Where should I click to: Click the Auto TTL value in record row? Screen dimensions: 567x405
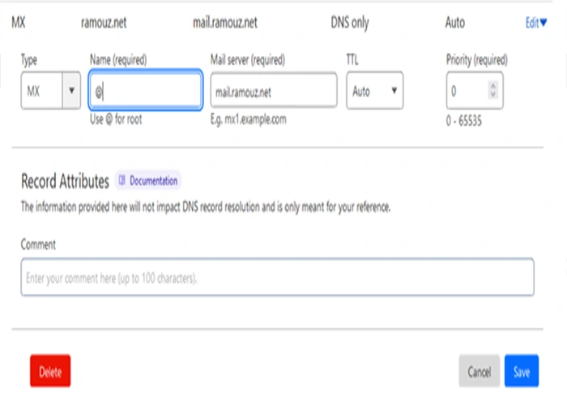pos(455,23)
